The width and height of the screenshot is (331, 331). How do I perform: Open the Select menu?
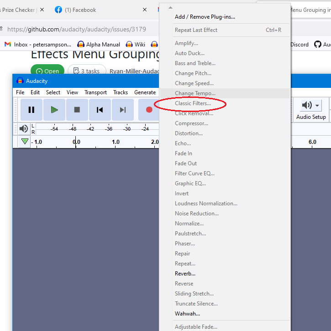tap(53, 92)
